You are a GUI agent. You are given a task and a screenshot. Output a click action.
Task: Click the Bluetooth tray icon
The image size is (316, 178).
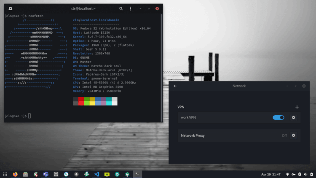tap(299, 174)
